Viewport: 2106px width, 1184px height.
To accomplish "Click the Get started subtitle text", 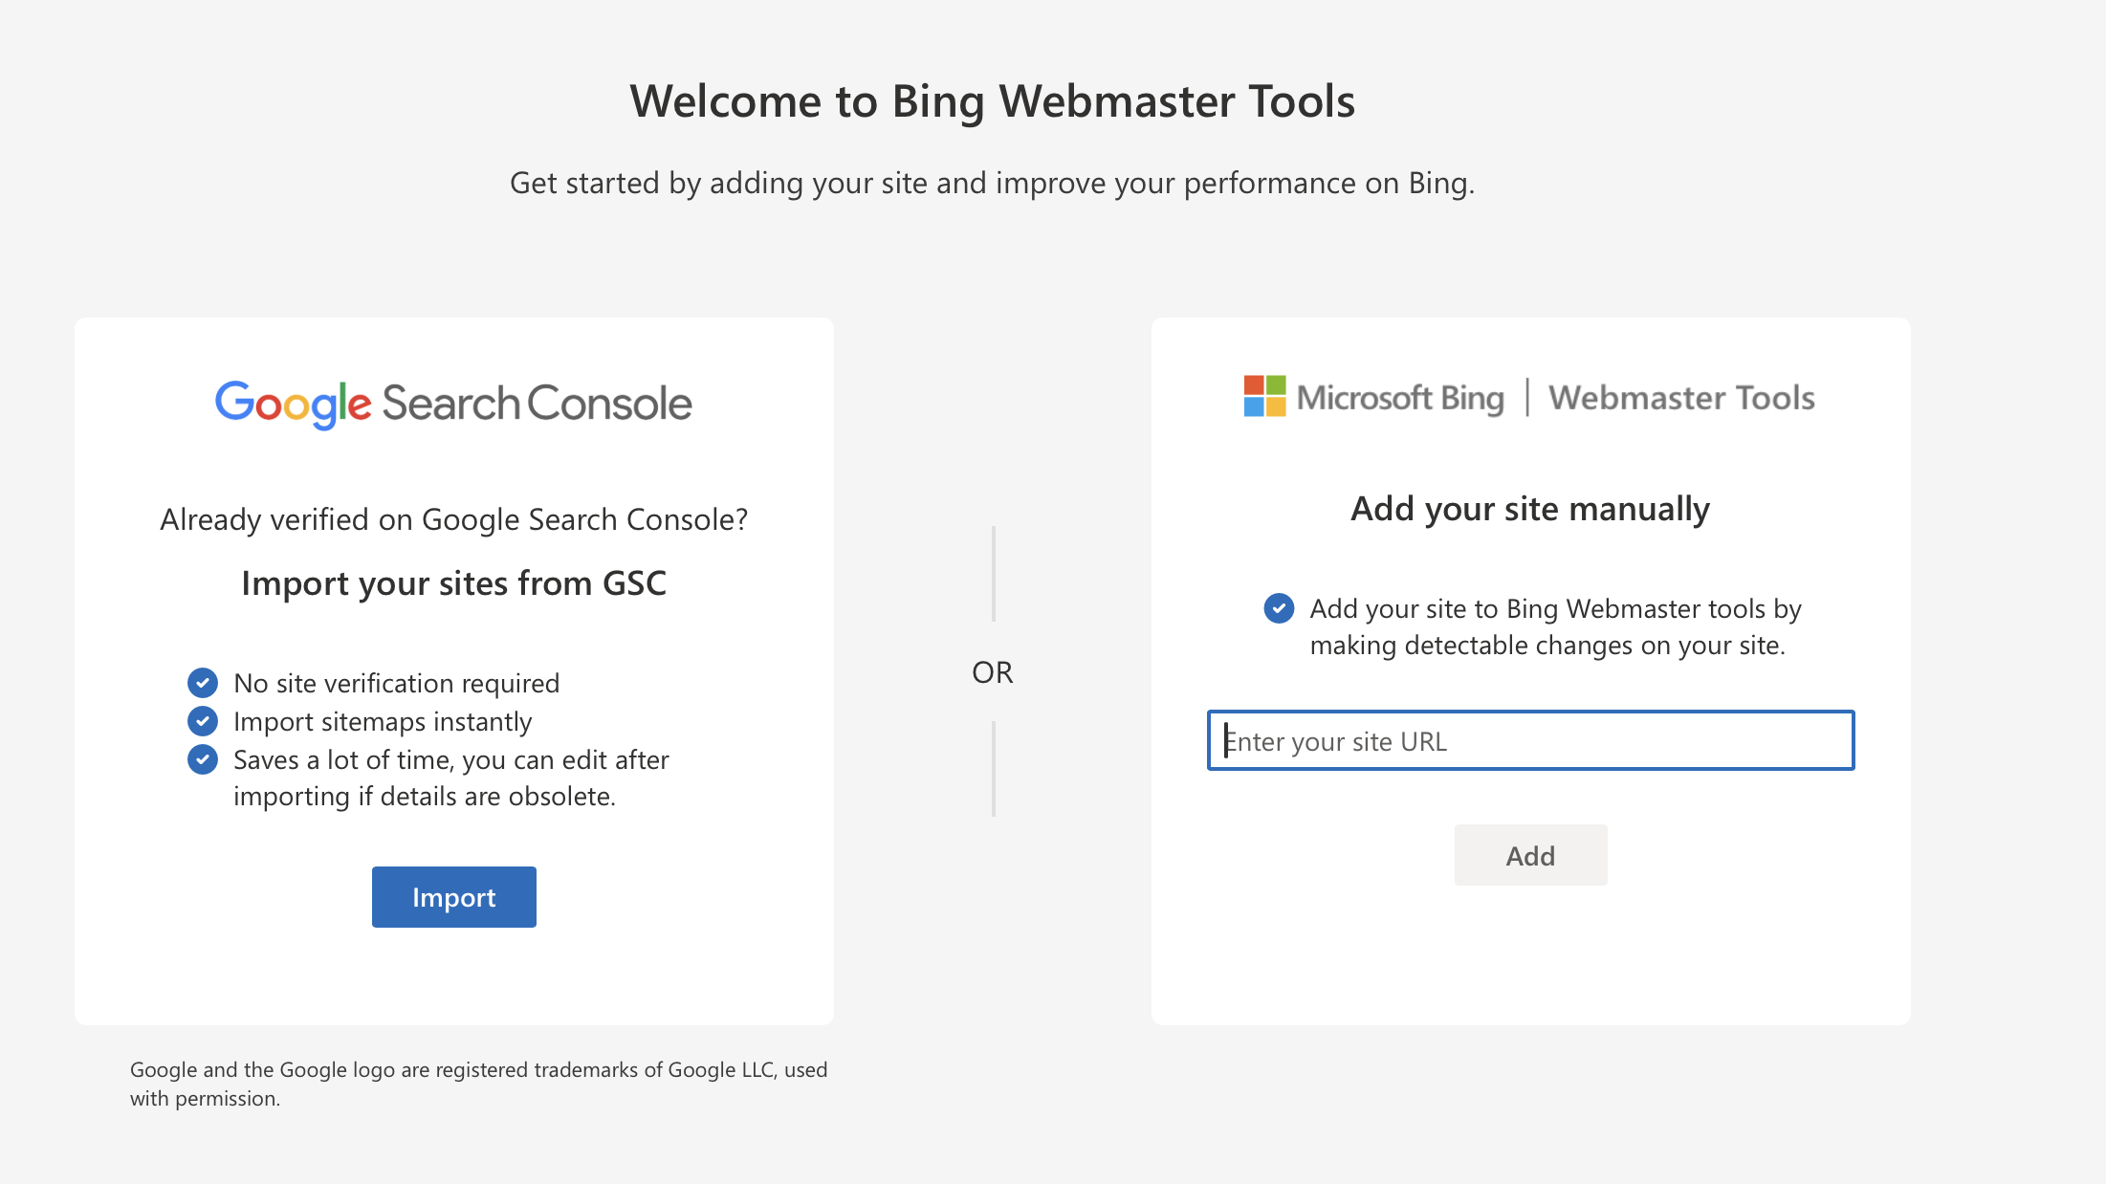I will tap(992, 183).
